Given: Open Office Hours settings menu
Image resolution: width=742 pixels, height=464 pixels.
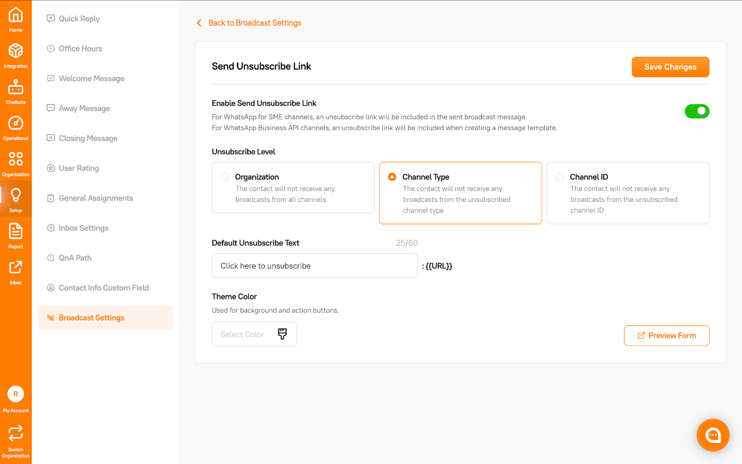Looking at the screenshot, I should [106, 49].
